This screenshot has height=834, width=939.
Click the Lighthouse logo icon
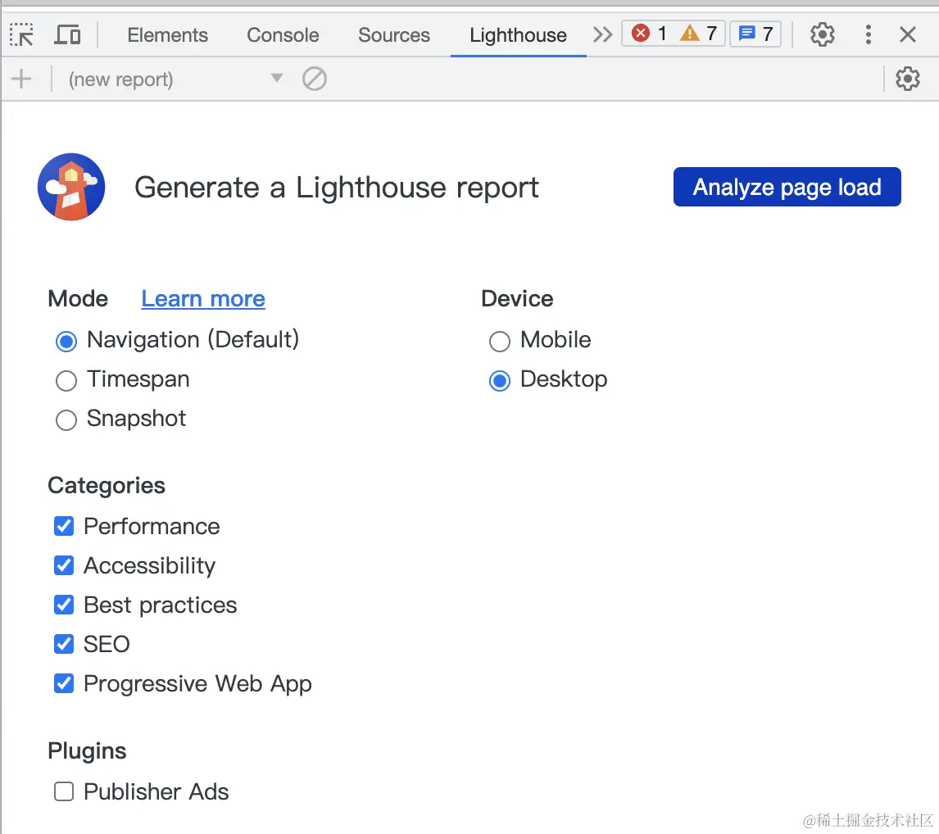click(71, 187)
